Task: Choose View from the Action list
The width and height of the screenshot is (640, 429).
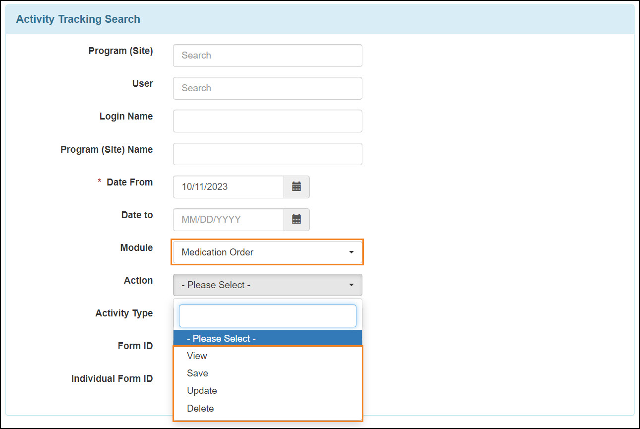Action: tap(268, 356)
